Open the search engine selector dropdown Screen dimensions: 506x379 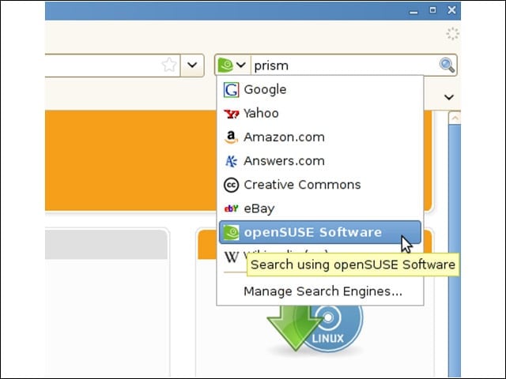[x=232, y=65]
